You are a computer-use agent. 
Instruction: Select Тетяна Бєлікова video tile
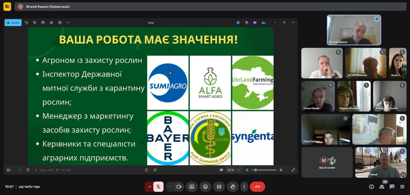[365, 63]
